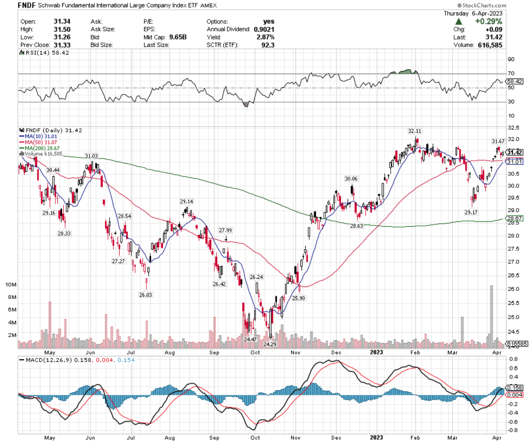Screen dimensions: 529x442
Task: Click the 29.17 March low label
Action: [471, 212]
